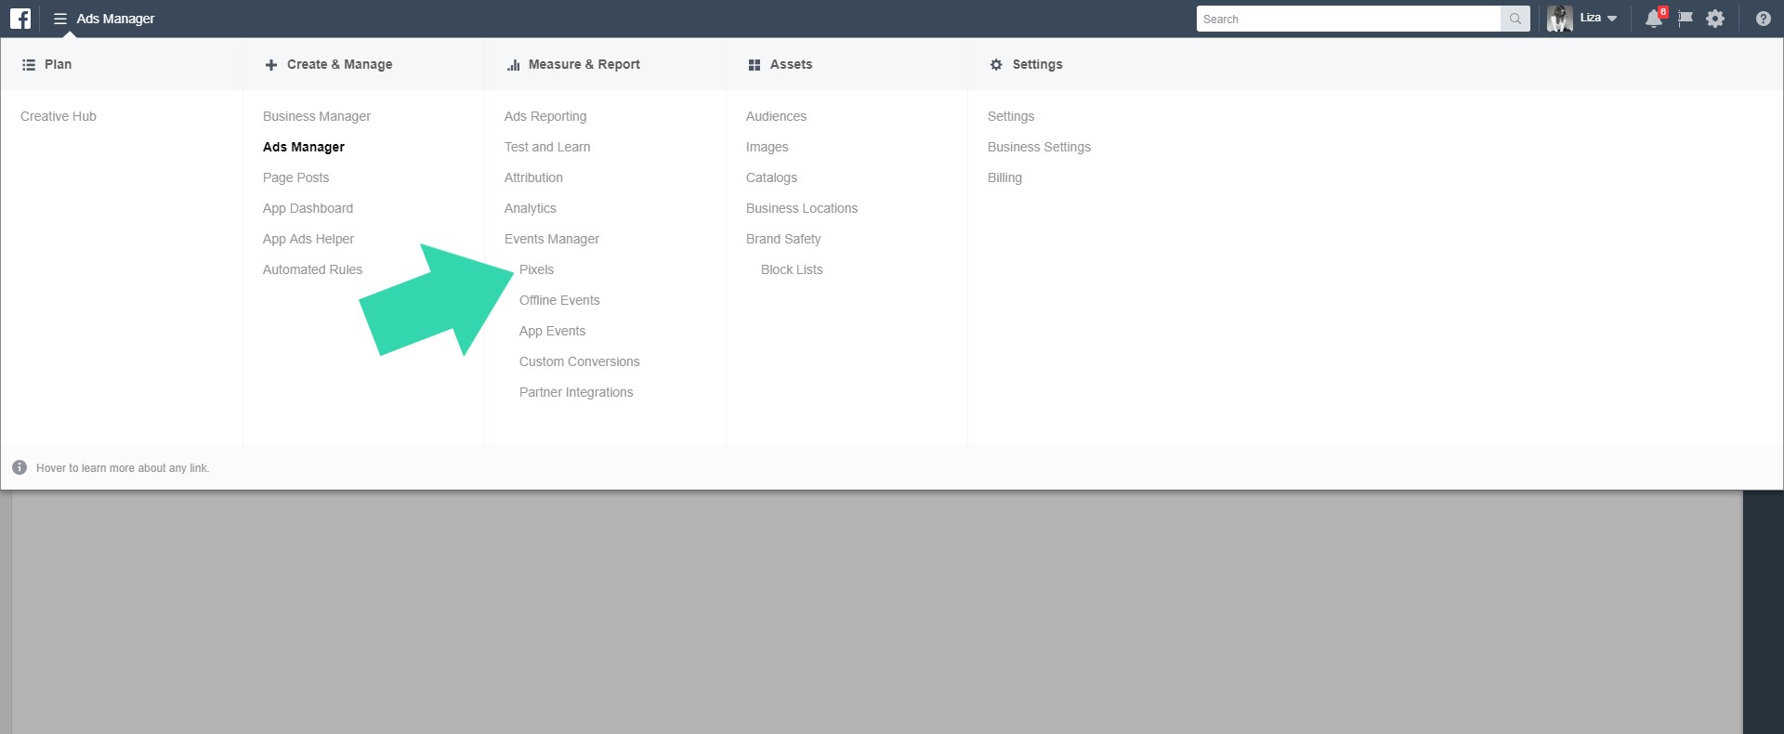Expand the Liza account dropdown
Viewport: 1784px width, 734px height.
[x=1612, y=19]
